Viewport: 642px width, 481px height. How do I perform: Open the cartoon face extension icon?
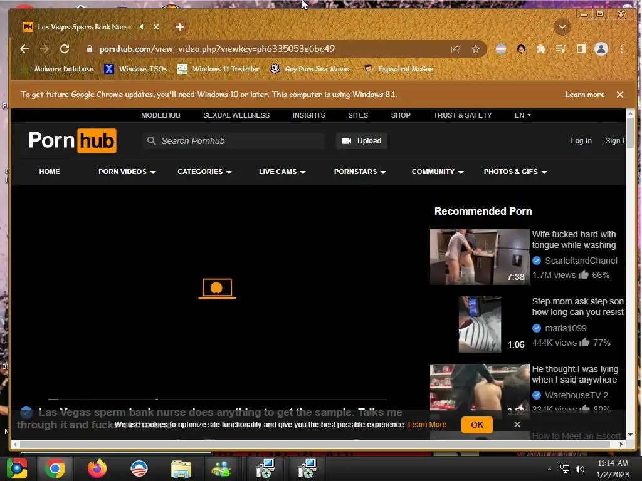coord(521,49)
